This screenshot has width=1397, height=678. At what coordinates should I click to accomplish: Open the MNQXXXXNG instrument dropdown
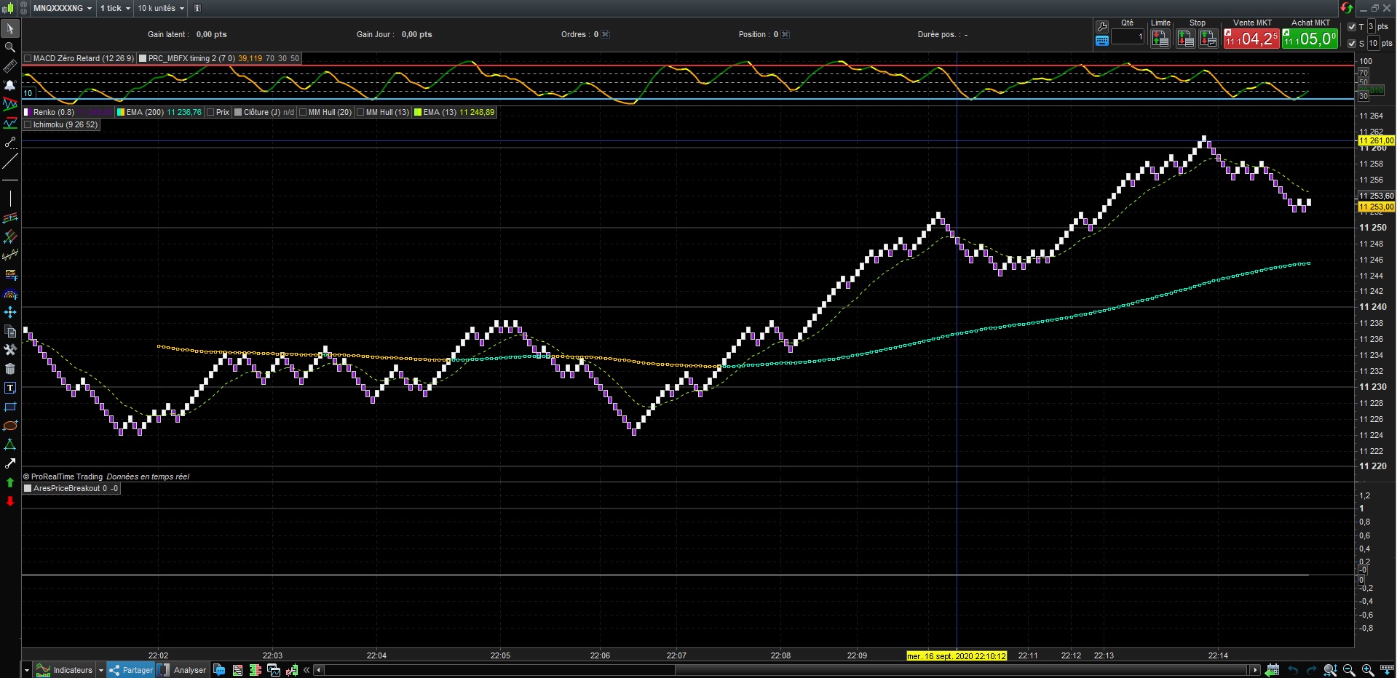(x=63, y=8)
